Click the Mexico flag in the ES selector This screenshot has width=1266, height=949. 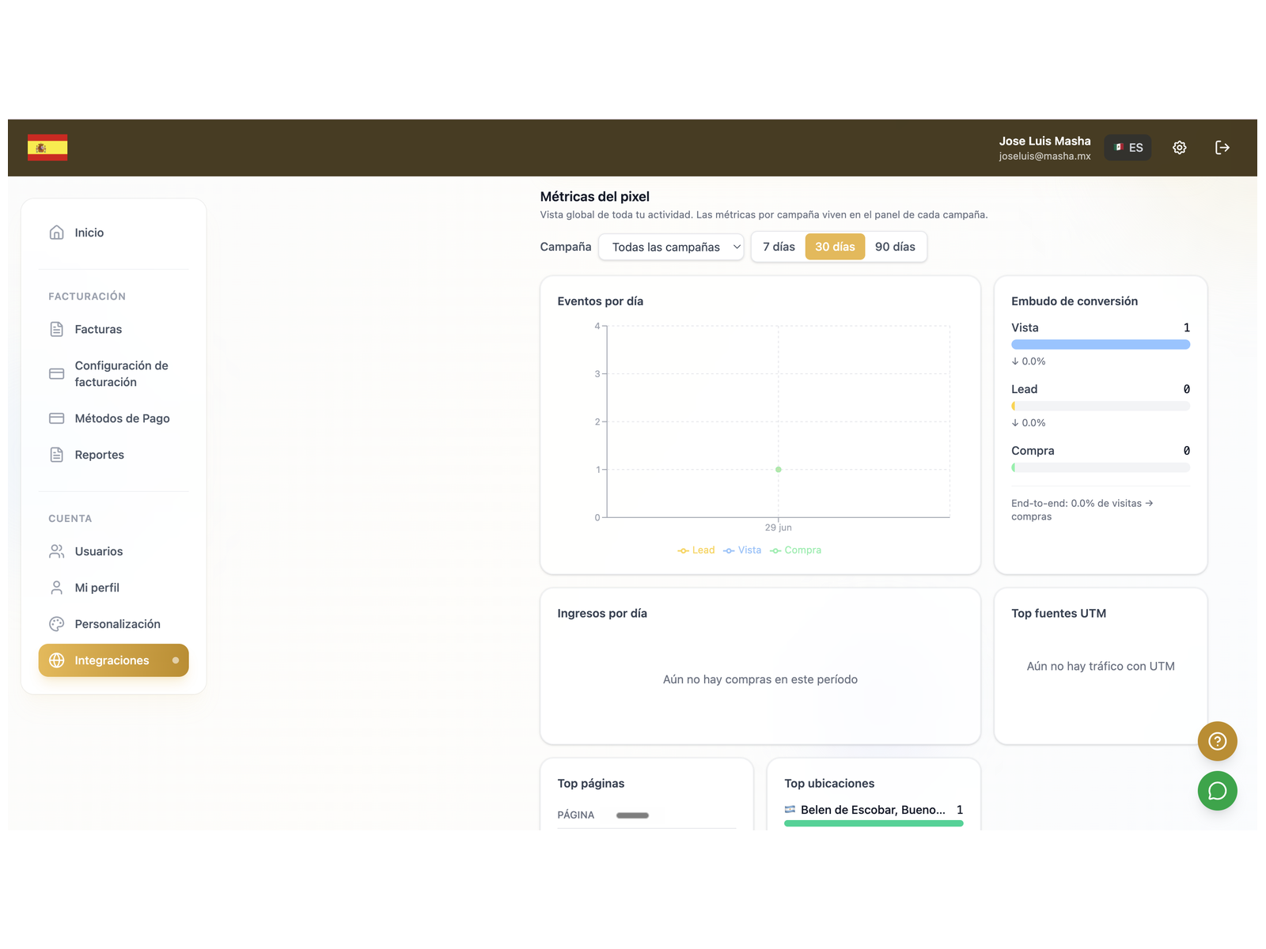click(x=1119, y=147)
